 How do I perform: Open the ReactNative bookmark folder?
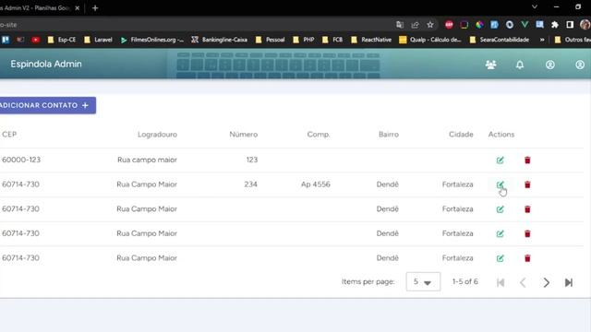(x=371, y=40)
